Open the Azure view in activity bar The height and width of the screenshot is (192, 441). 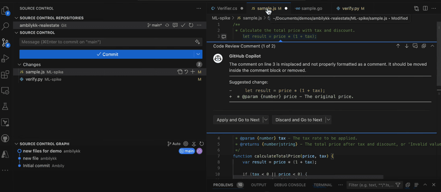tap(5, 154)
